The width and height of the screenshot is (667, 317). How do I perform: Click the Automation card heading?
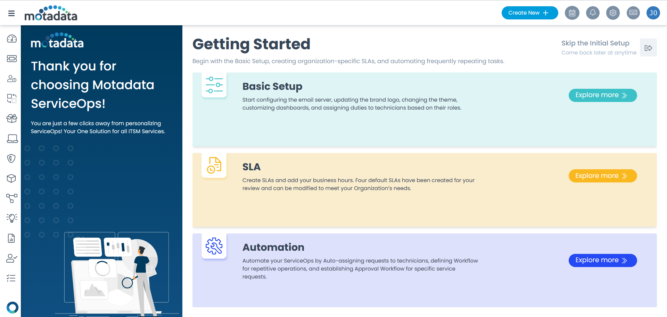(x=273, y=247)
